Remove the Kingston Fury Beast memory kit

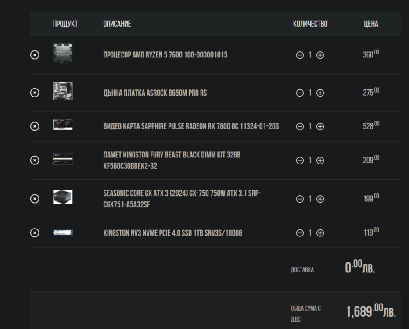35,160
